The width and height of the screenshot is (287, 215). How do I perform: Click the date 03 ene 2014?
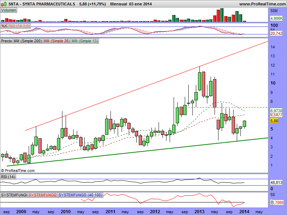(140, 4)
